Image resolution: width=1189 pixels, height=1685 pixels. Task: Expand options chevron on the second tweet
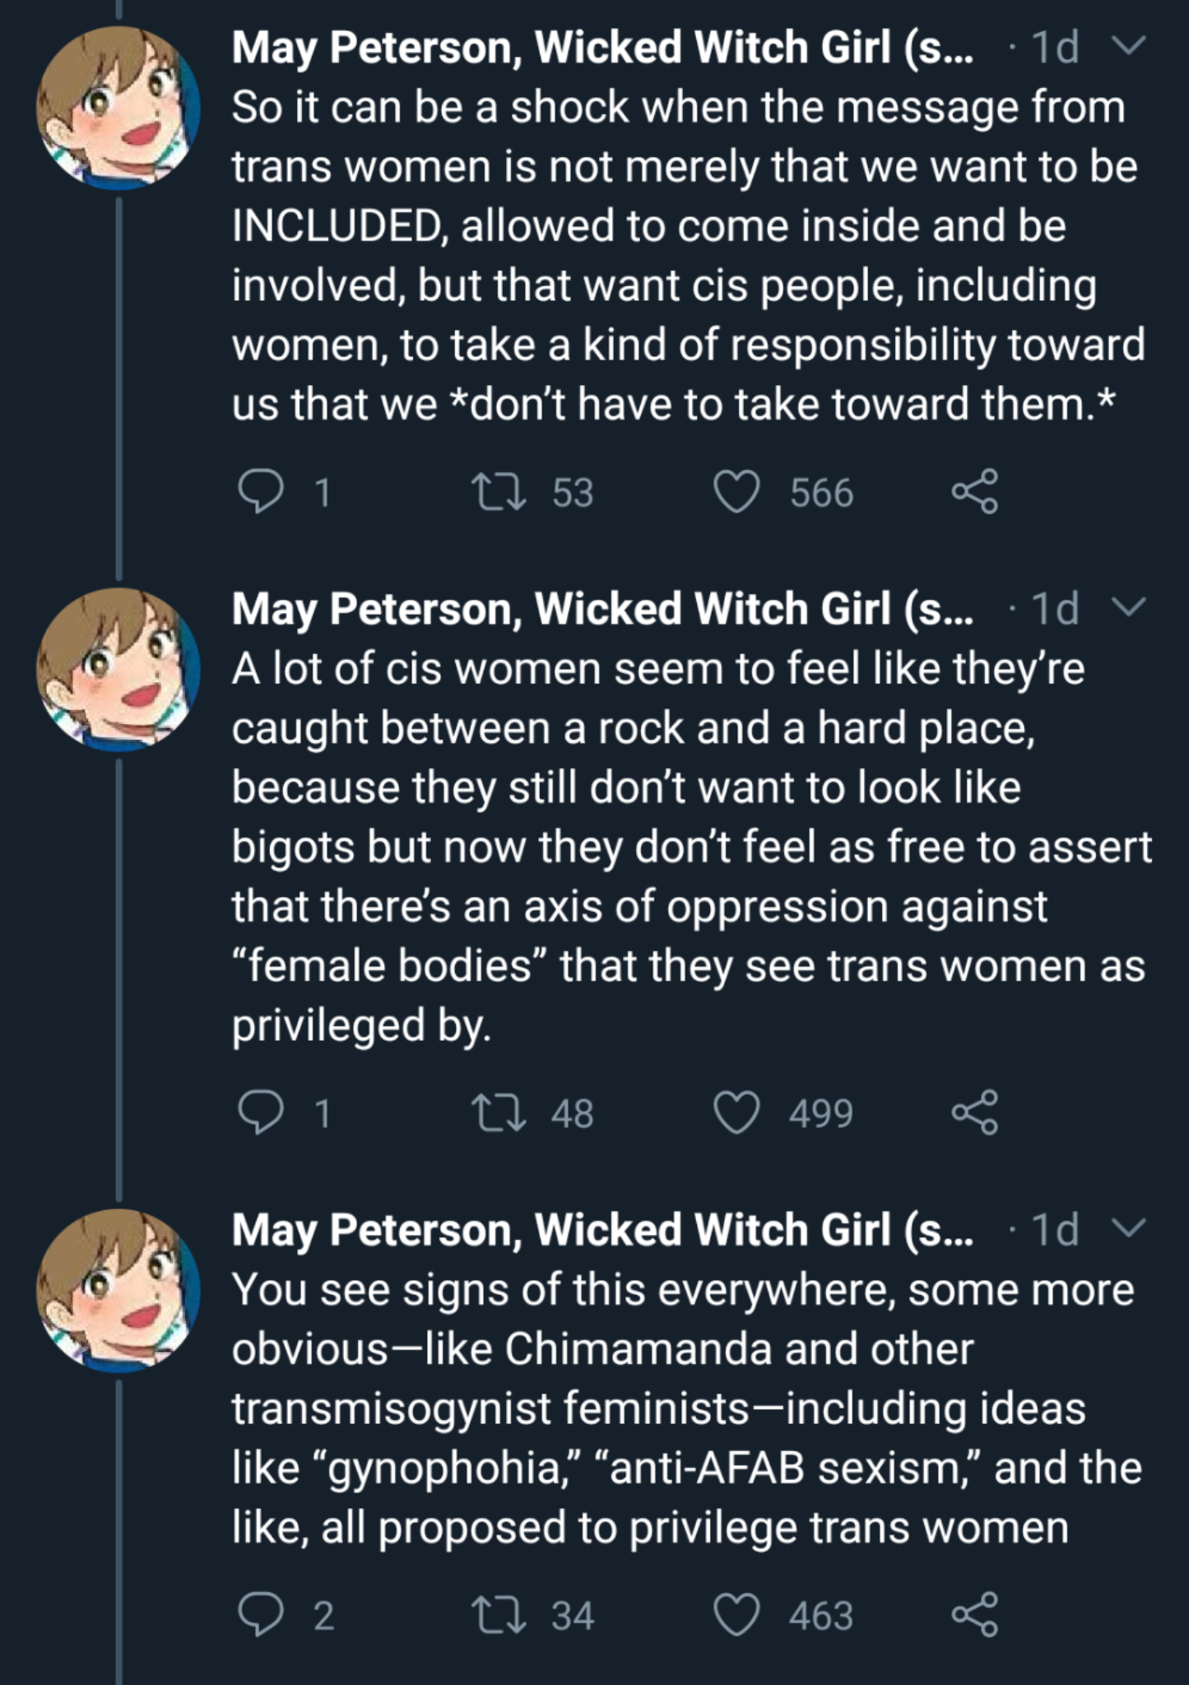(1129, 608)
